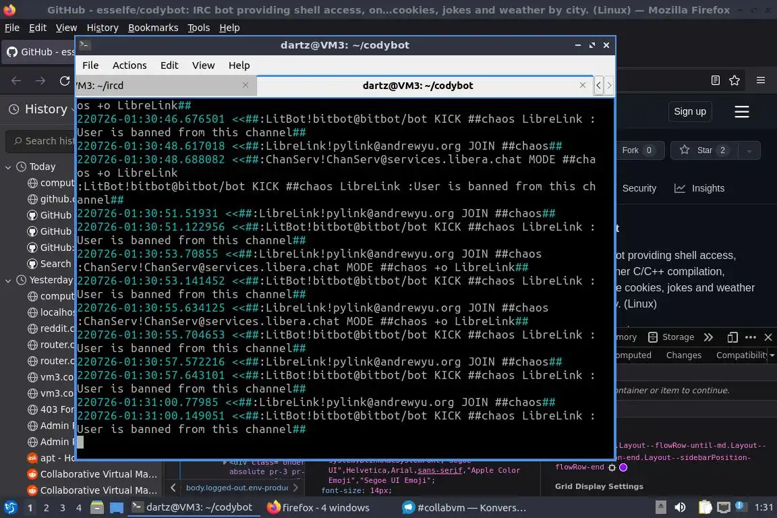
Task: Open terminal File menu
Action: 90,65
